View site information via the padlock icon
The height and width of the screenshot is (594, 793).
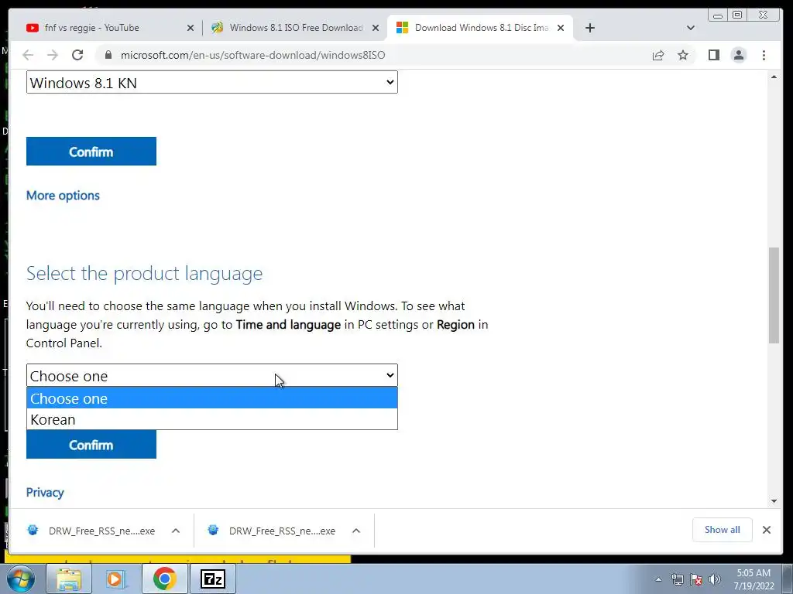click(x=108, y=55)
